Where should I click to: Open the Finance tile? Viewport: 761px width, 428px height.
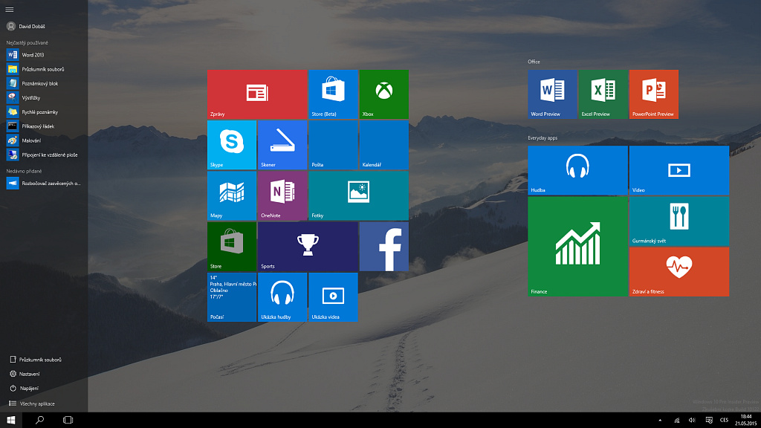coord(577,247)
